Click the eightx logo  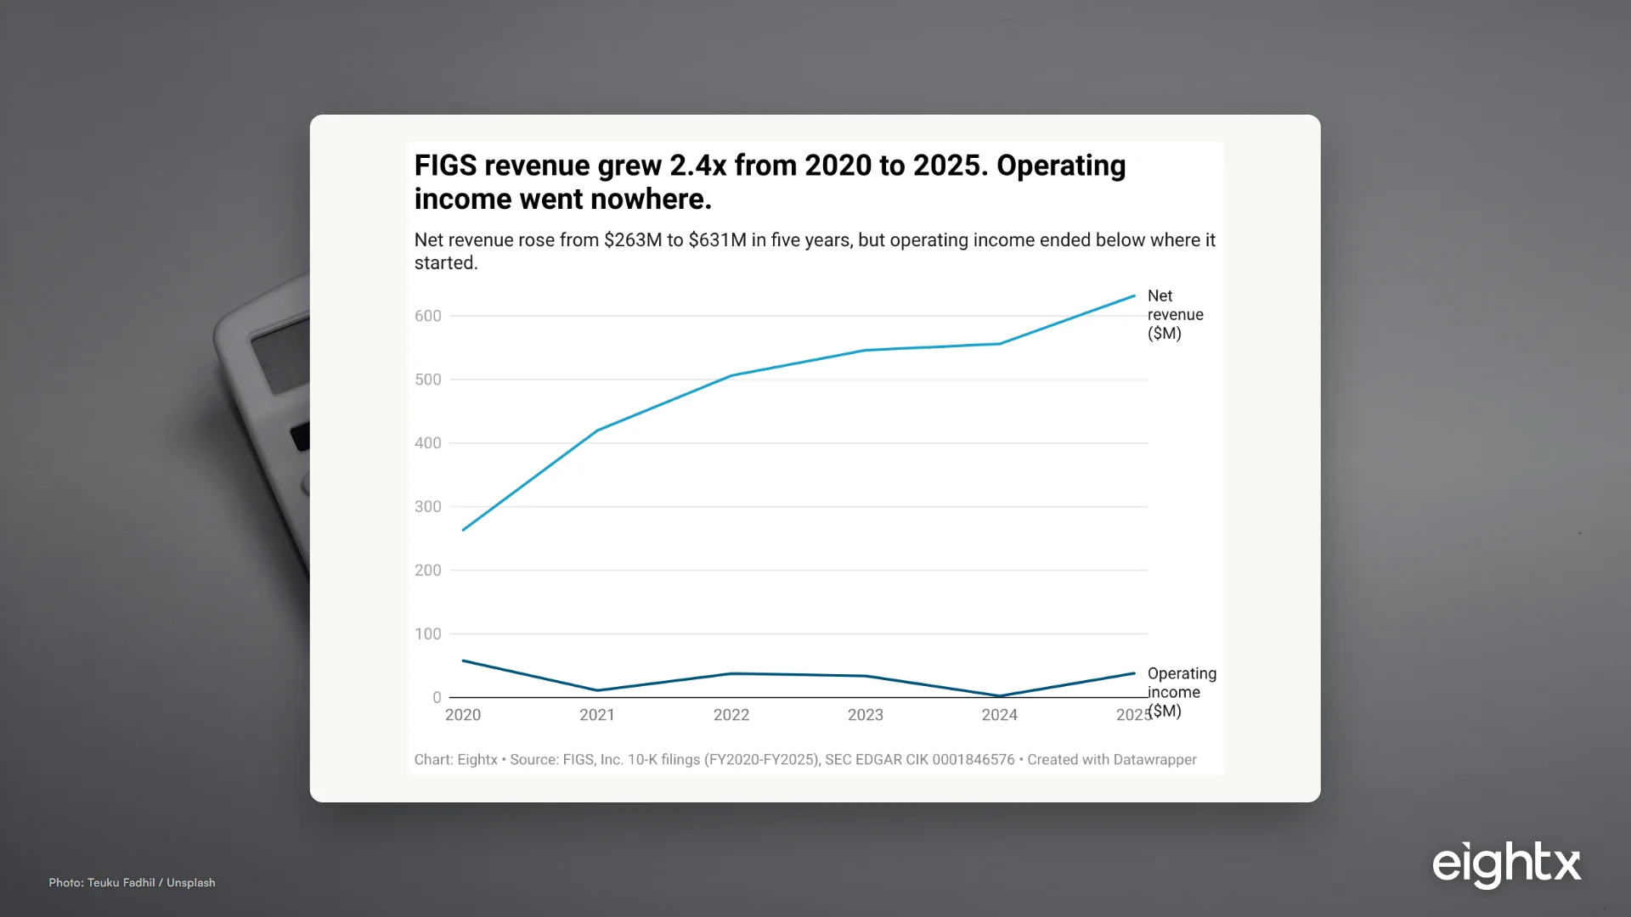point(1506,864)
